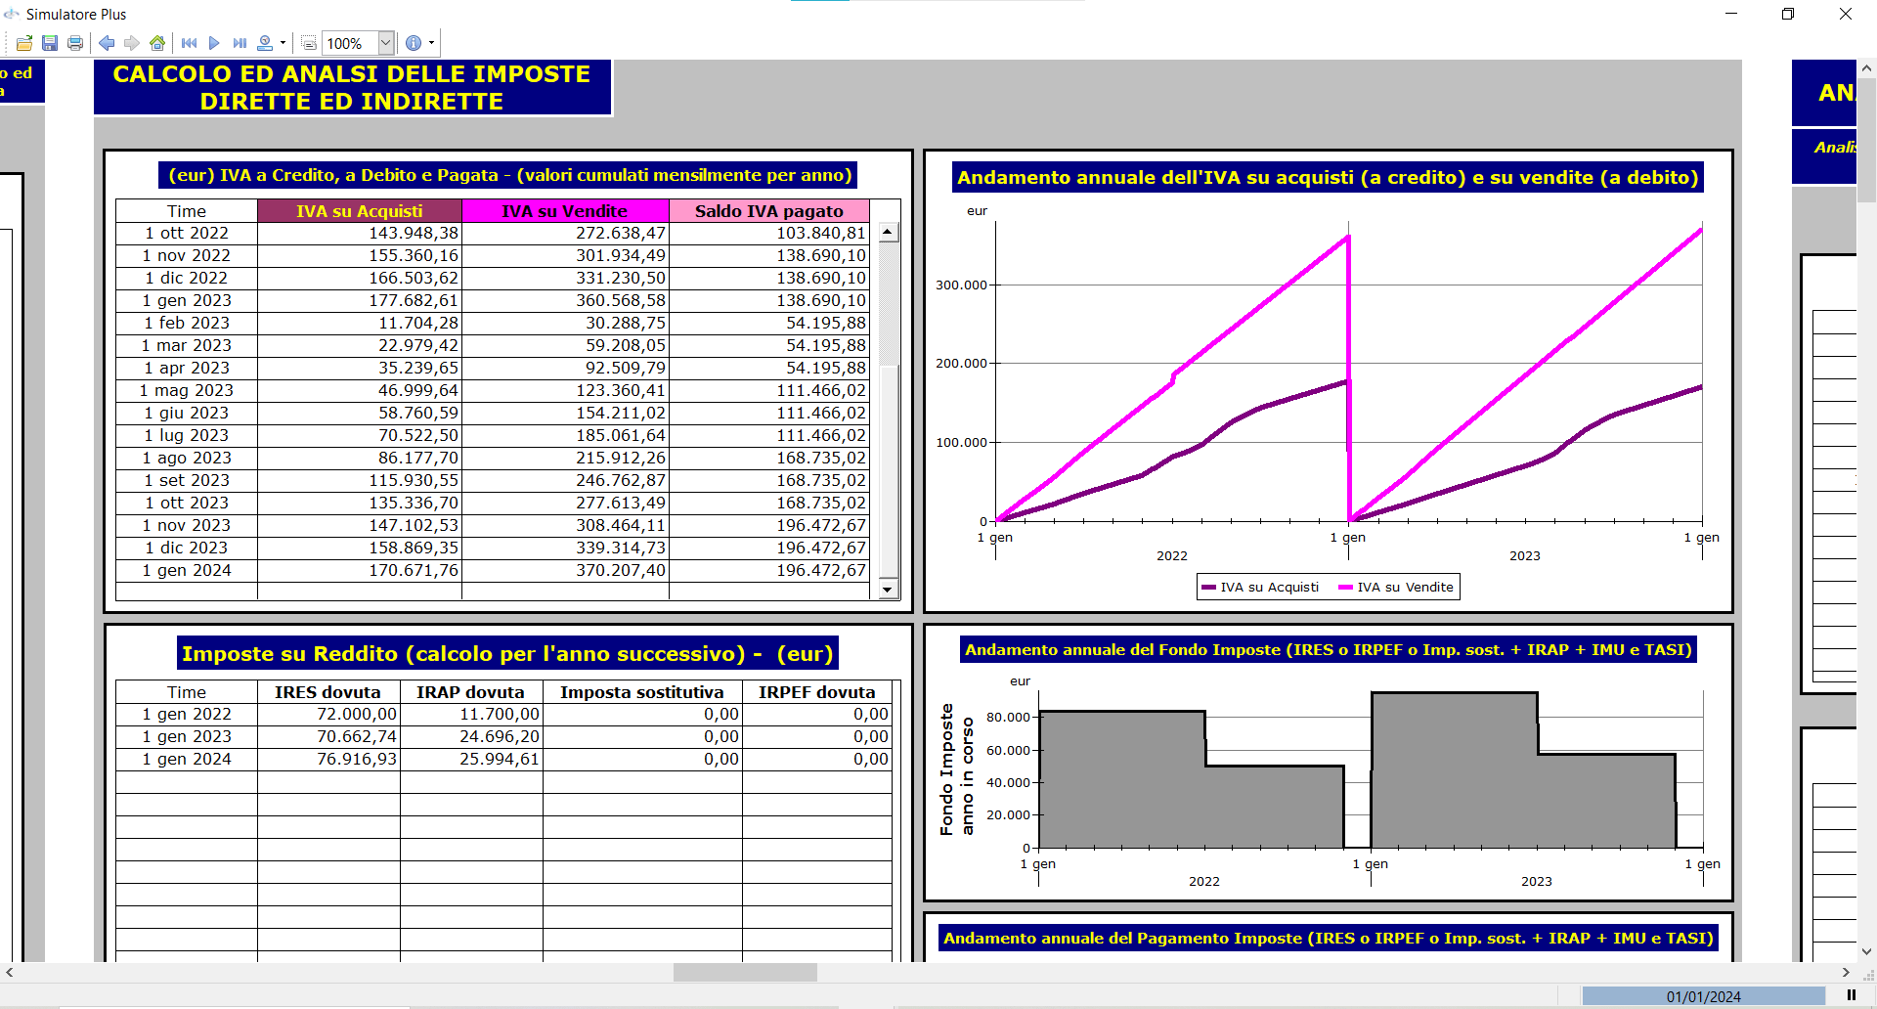Expand the arrow next to the gauge icon
1877x1009 pixels.
(284, 43)
